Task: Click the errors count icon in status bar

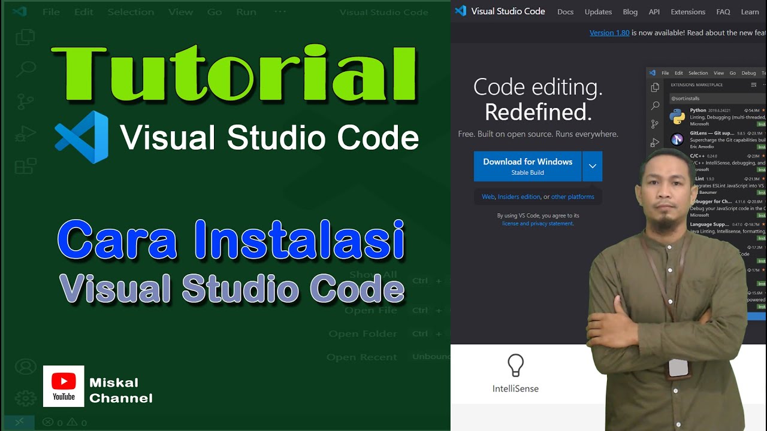Action: pyautogui.click(x=49, y=423)
